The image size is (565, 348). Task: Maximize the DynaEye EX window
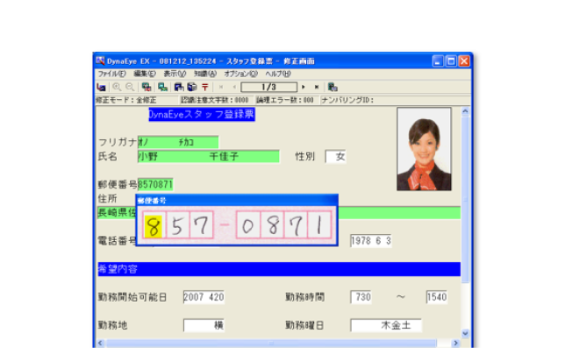point(451,61)
